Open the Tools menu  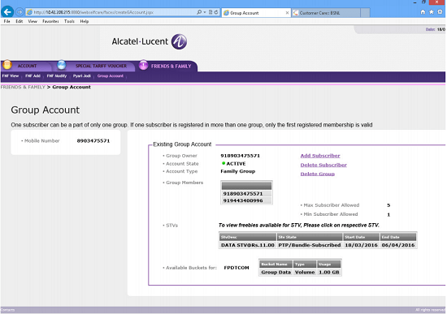coord(69,21)
